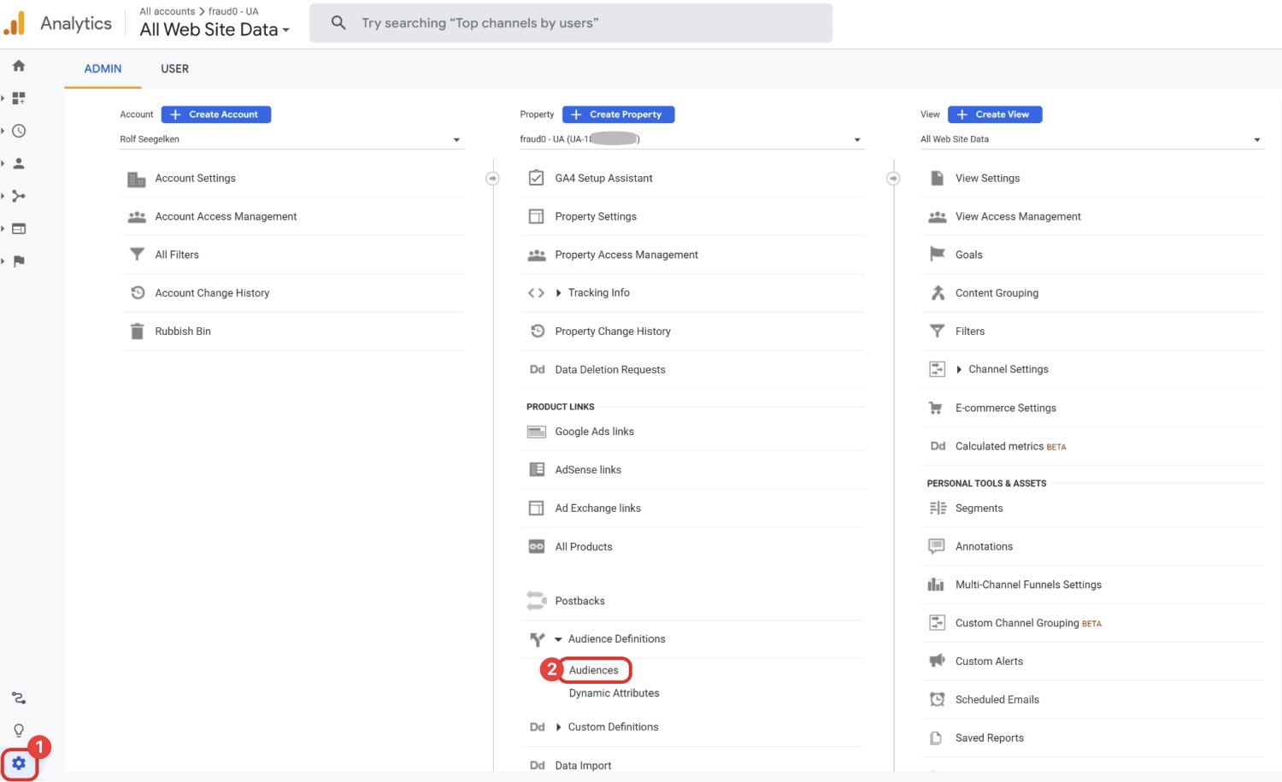Open the Audiences link
This screenshot has height=782, width=1282.
pos(594,670)
